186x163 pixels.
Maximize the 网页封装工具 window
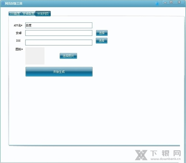click(171, 2)
